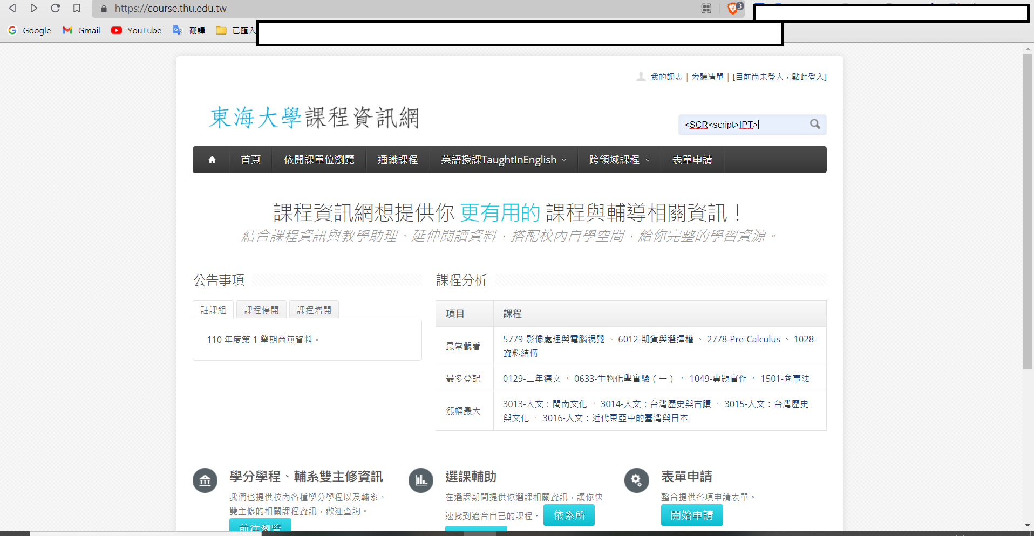Open course 3013-人文：閩南文化
This screenshot has height=536, width=1034.
(x=545, y=404)
